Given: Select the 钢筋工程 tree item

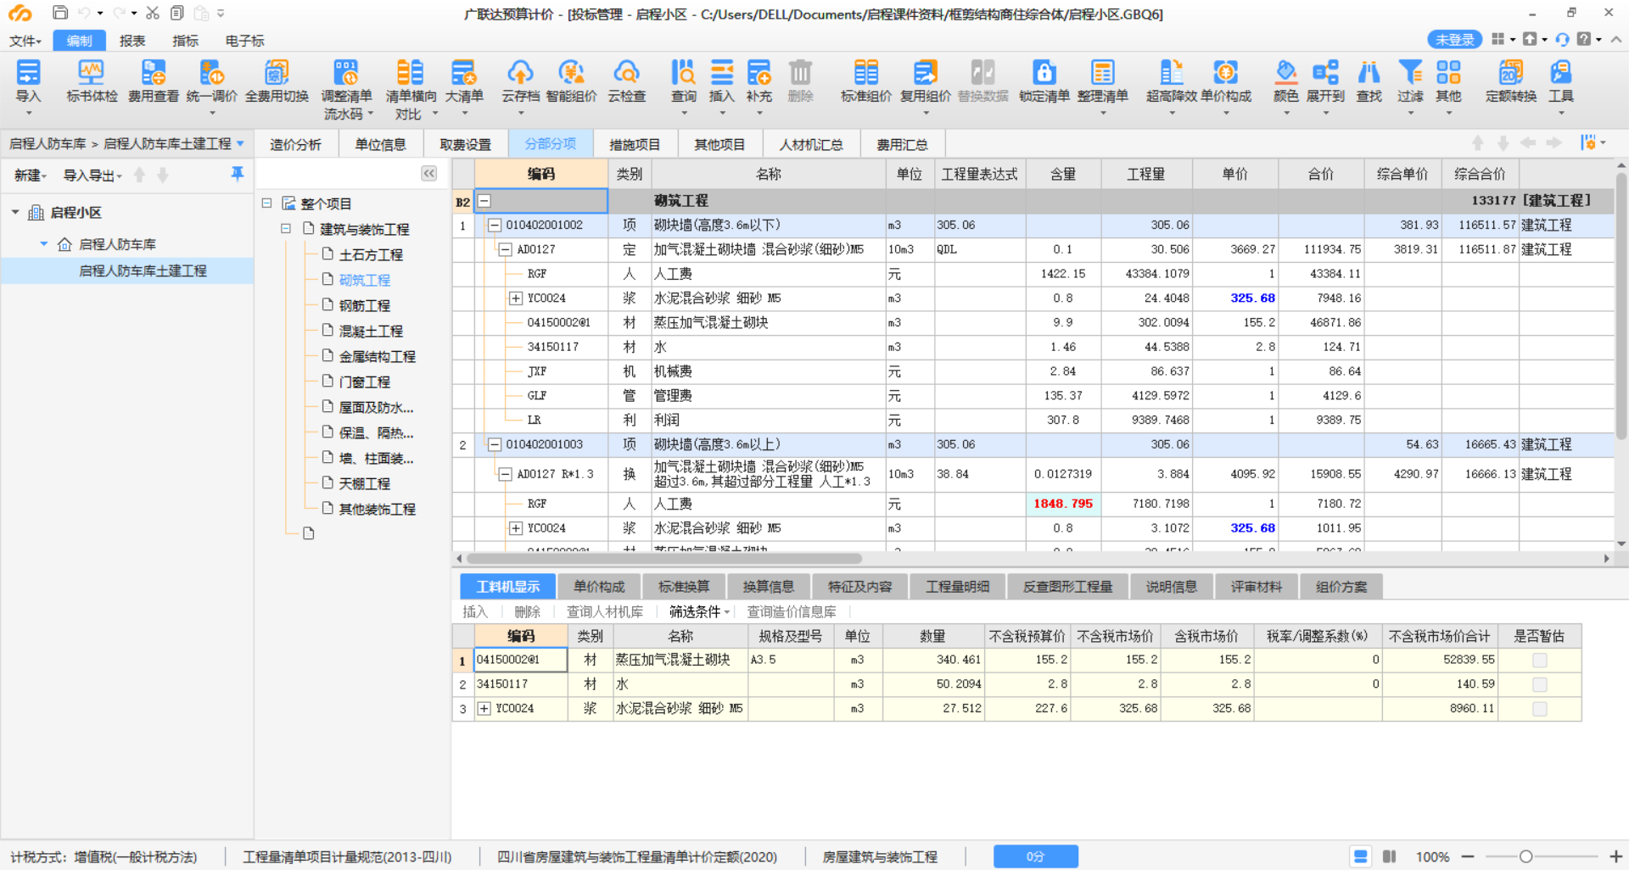Looking at the screenshot, I should coord(364,305).
